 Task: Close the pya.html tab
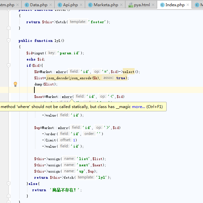click(153, 5)
